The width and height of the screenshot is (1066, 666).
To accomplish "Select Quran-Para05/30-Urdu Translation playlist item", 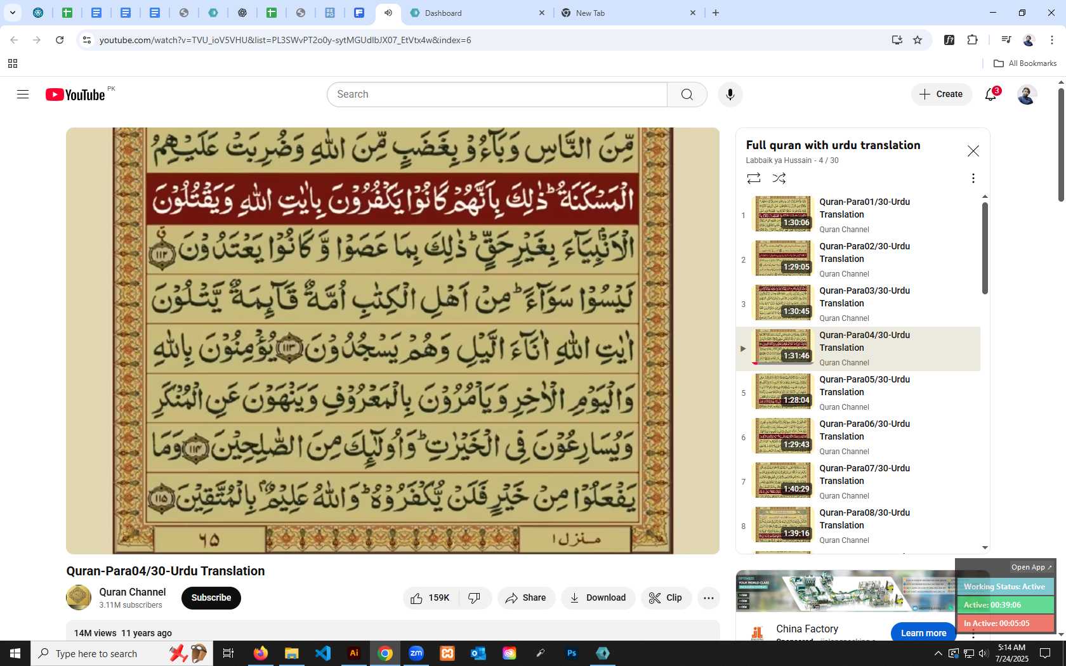I will click(859, 393).
